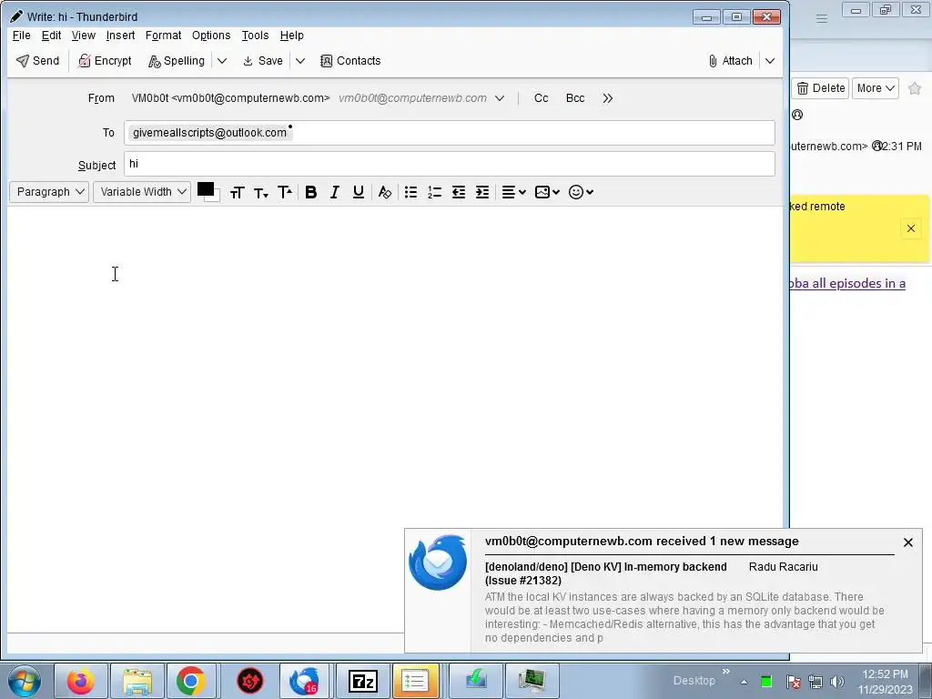The image size is (932, 699).
Task: Close the new message notification popup
Action: (x=907, y=542)
